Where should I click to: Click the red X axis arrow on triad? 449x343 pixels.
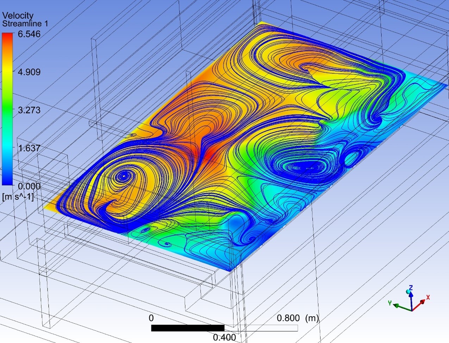coord(421,304)
